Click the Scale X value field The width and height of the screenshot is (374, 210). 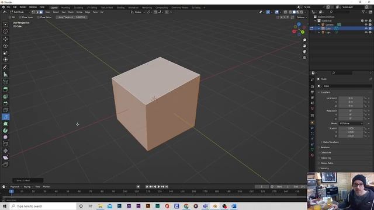[351, 128]
